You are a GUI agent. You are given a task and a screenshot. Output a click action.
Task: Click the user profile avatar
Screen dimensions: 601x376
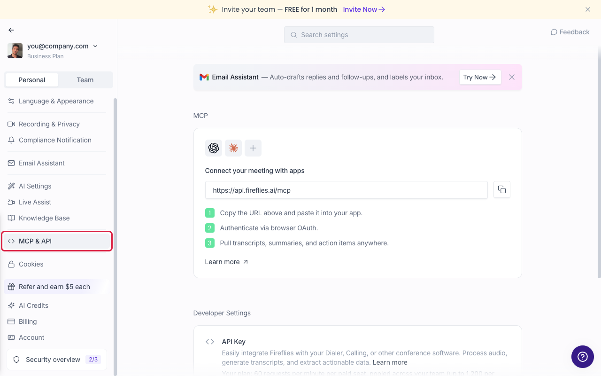click(x=15, y=51)
